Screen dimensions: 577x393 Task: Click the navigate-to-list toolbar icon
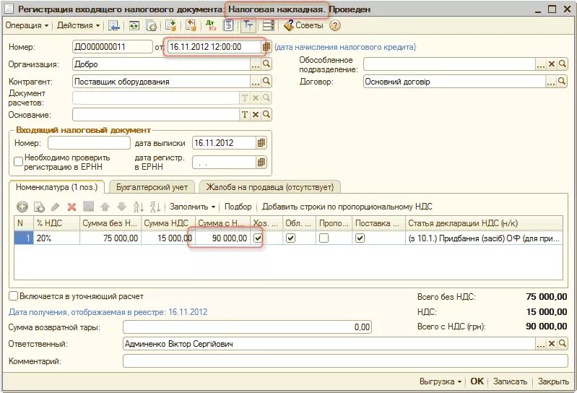click(x=114, y=25)
